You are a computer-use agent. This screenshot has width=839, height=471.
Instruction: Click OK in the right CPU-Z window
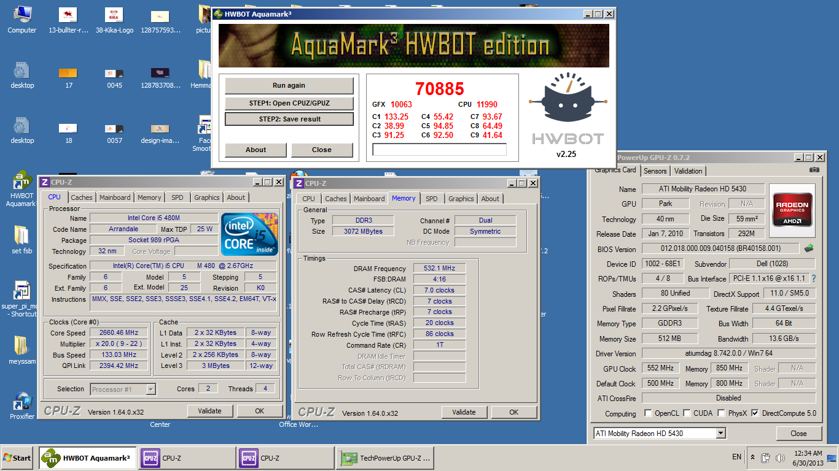tap(513, 412)
